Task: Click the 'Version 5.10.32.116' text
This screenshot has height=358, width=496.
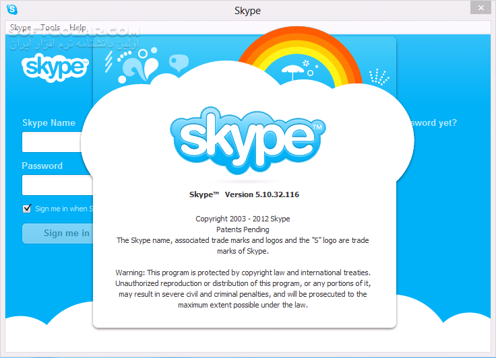Action: pyautogui.click(x=262, y=194)
